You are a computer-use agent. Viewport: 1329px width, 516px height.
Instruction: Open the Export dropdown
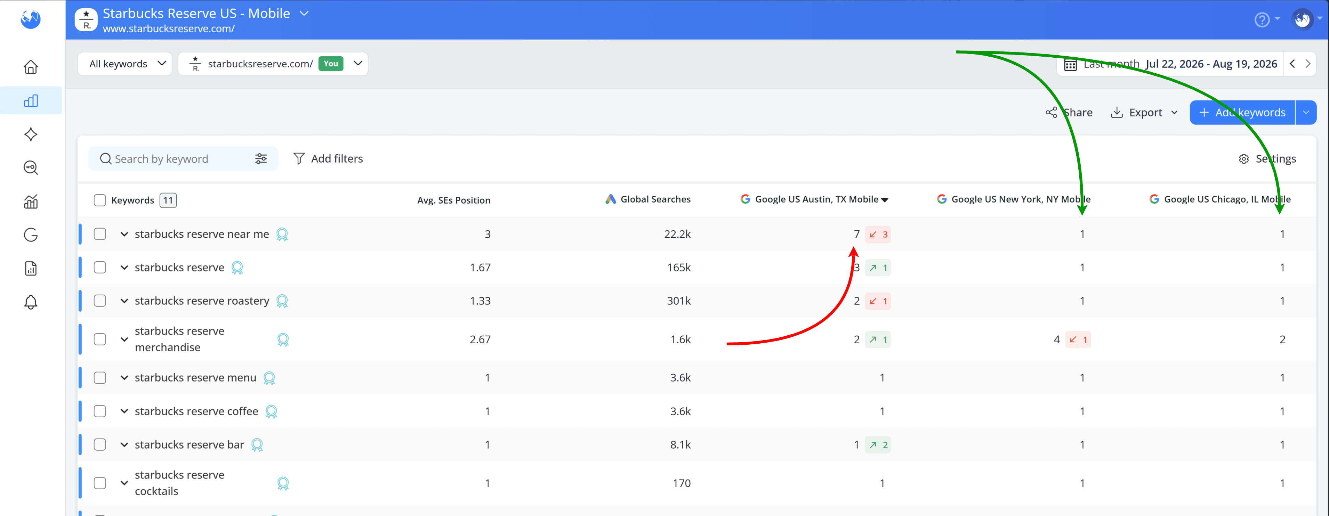point(1144,112)
